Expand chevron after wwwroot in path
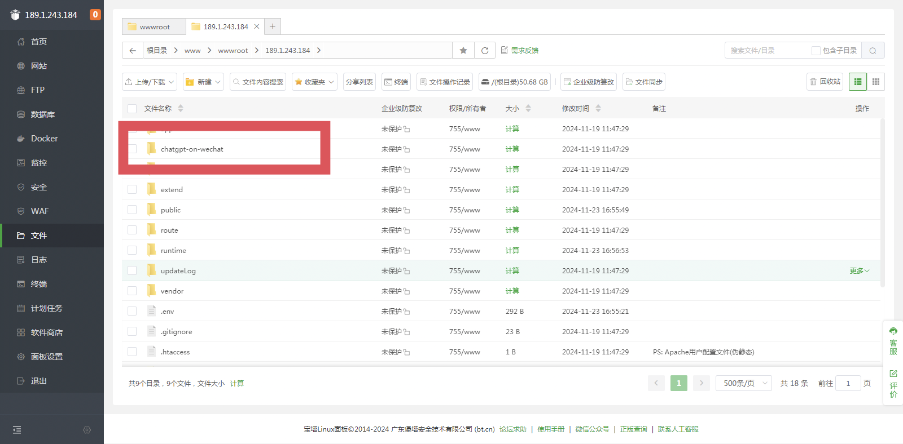The width and height of the screenshot is (903, 444). click(257, 50)
